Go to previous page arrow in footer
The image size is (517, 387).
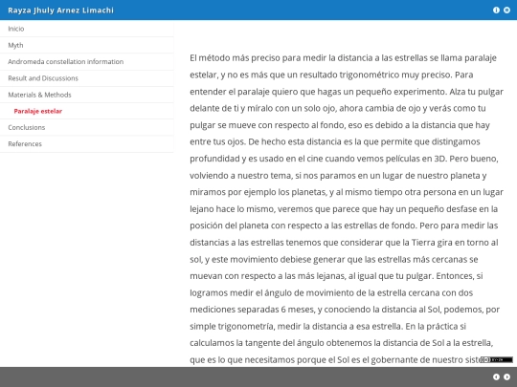tap(496, 377)
